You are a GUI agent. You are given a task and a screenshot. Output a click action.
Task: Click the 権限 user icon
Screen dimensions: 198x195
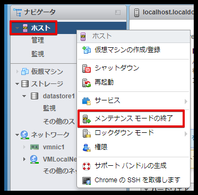click(x=87, y=147)
